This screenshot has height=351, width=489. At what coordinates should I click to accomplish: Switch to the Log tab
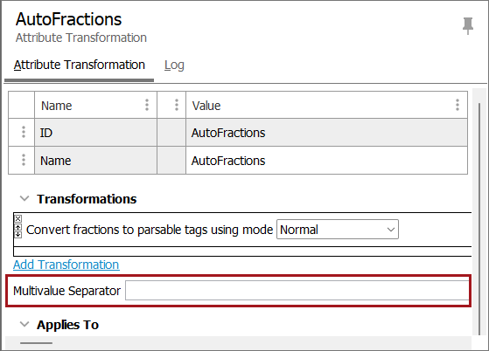pos(174,65)
